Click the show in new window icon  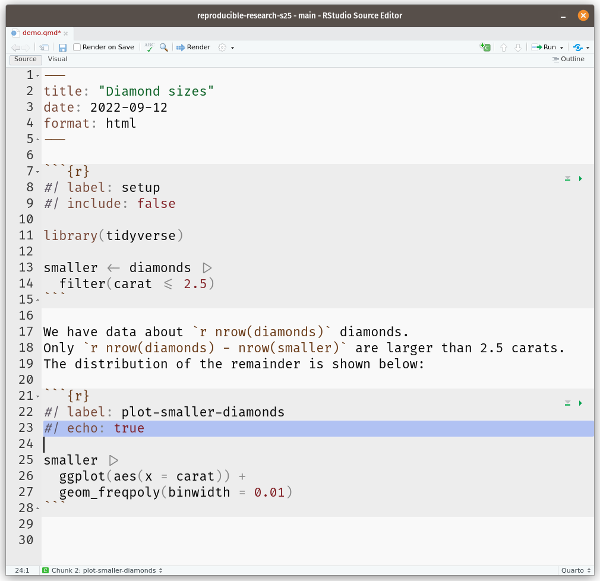[x=44, y=48]
